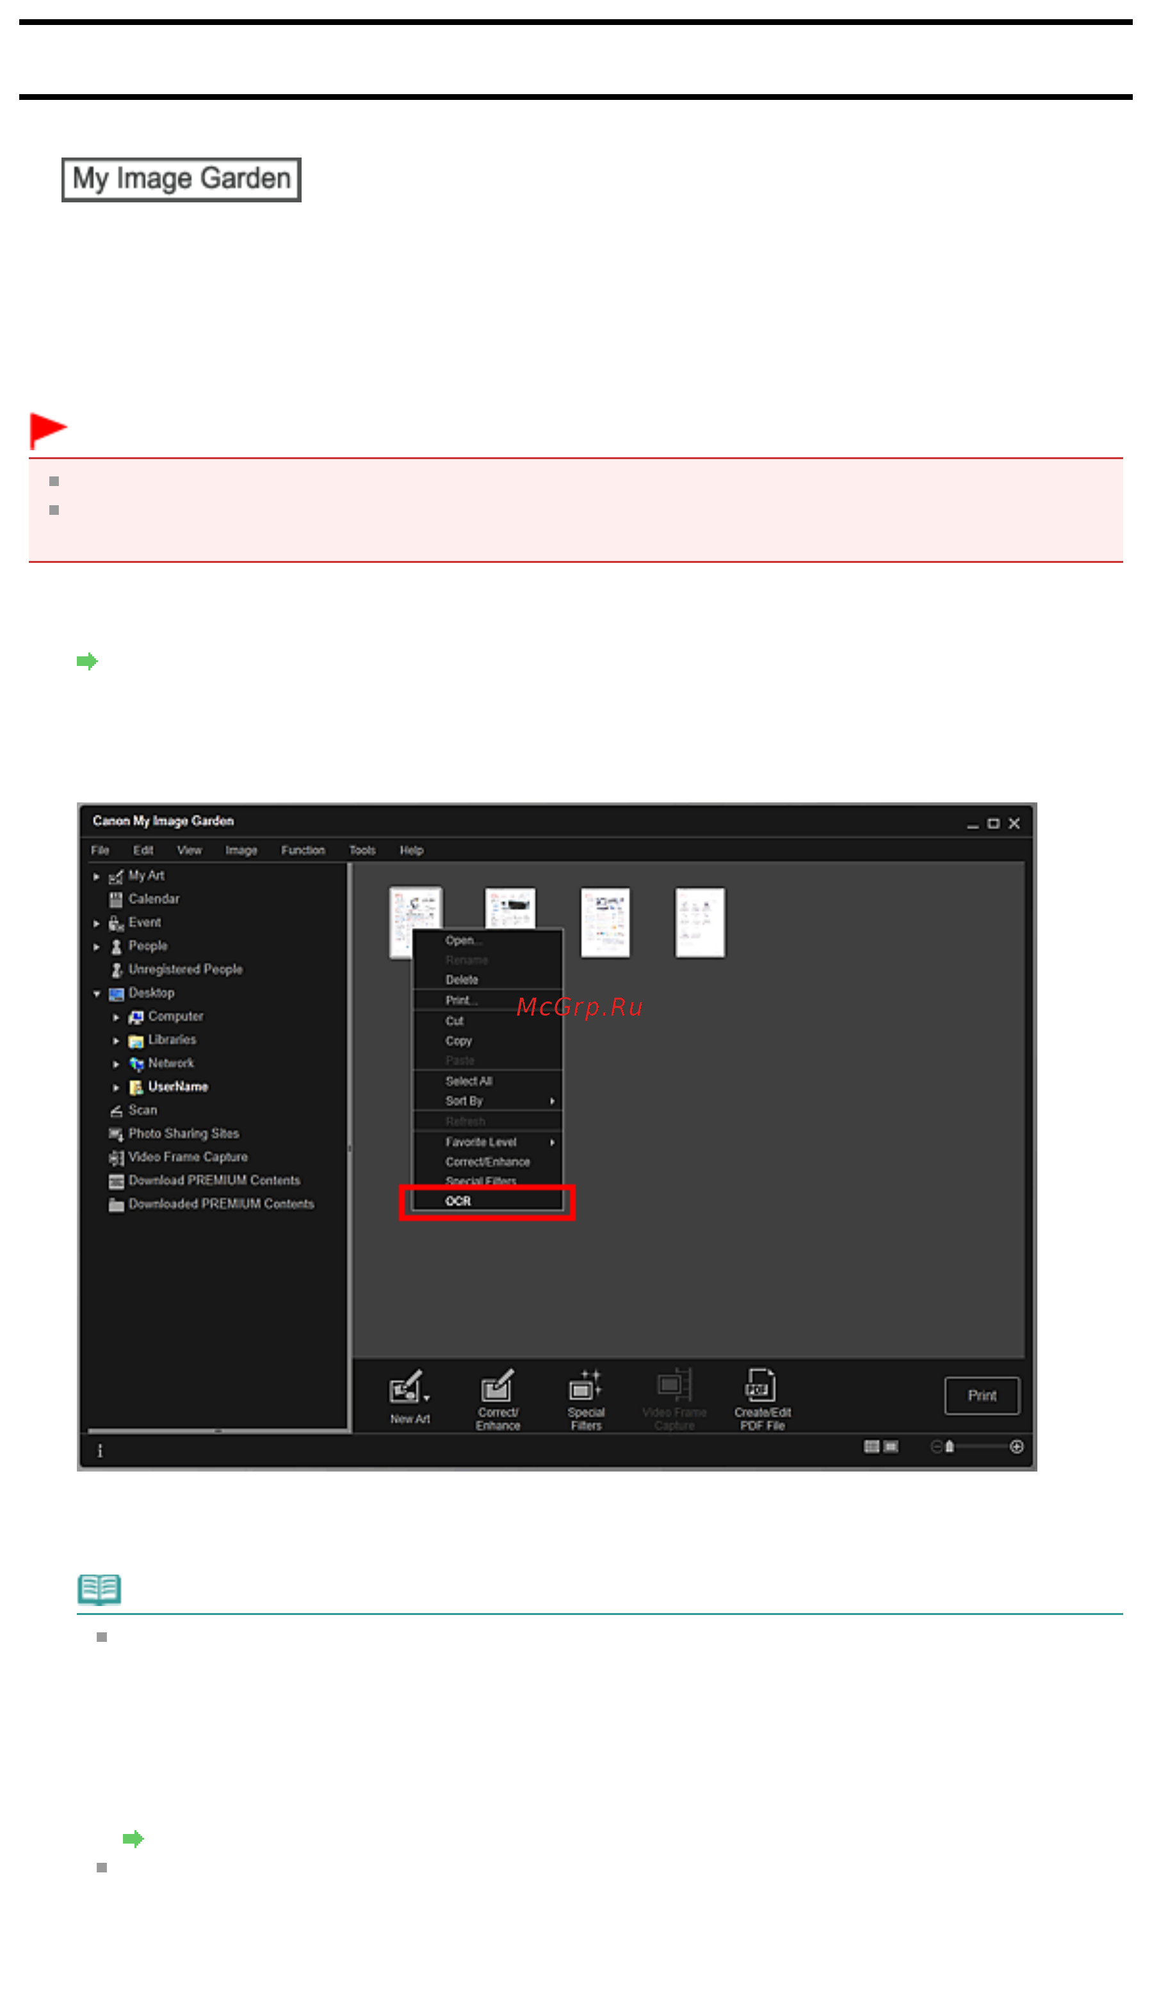
Task: Open Sort By submenu
Action: (487, 1101)
